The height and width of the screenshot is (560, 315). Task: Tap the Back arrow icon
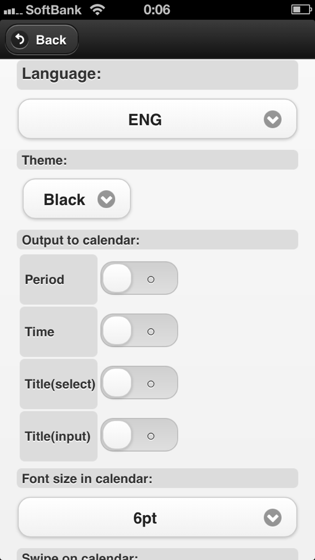pos(20,39)
